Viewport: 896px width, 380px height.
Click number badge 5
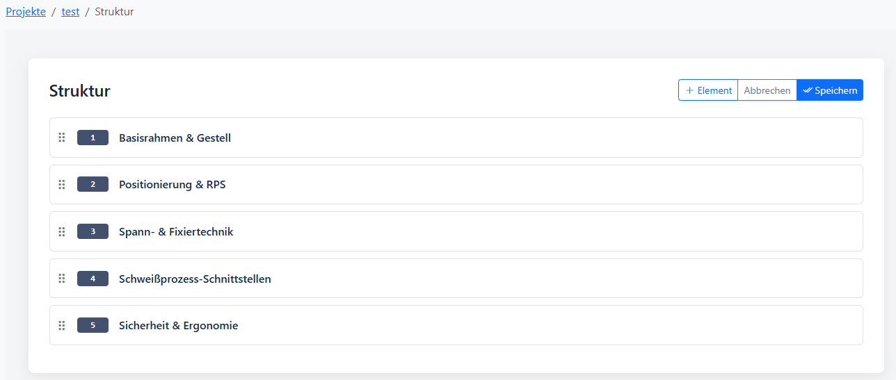[93, 325]
